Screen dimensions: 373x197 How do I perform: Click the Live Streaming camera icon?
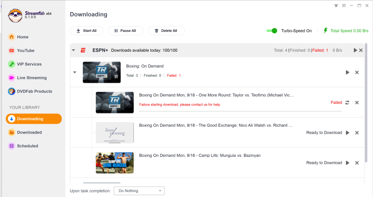(12, 77)
